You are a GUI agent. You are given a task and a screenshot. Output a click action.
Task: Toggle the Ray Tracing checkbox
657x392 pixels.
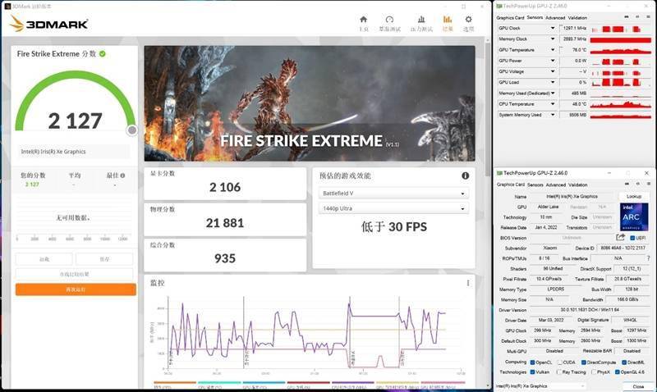pyautogui.click(x=559, y=372)
